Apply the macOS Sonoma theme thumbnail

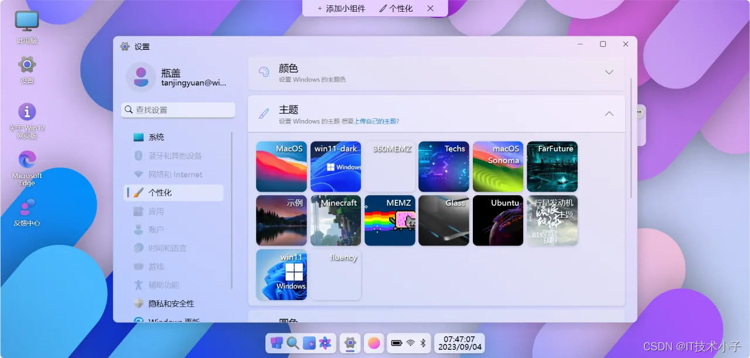498,166
